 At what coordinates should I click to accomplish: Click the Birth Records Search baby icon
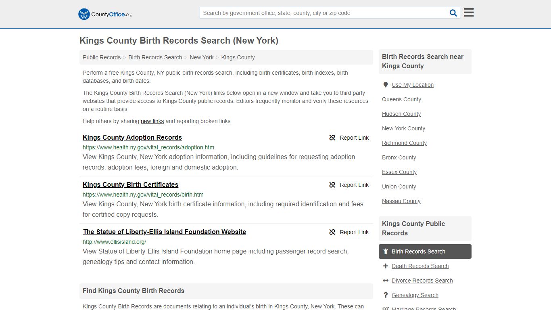point(386,251)
